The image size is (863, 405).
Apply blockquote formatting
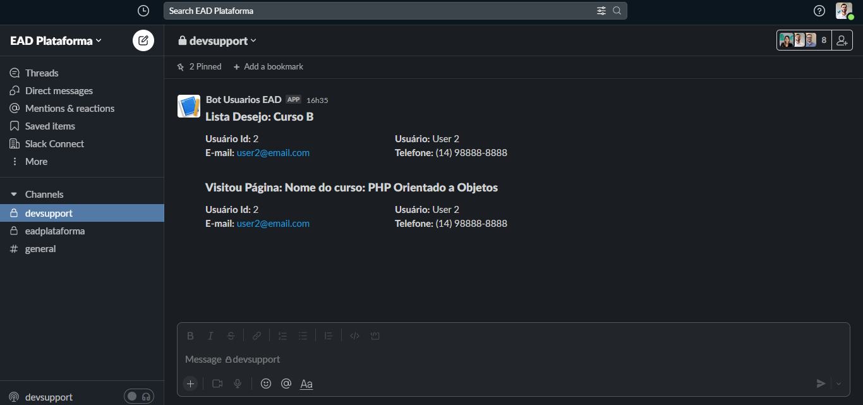pos(328,336)
